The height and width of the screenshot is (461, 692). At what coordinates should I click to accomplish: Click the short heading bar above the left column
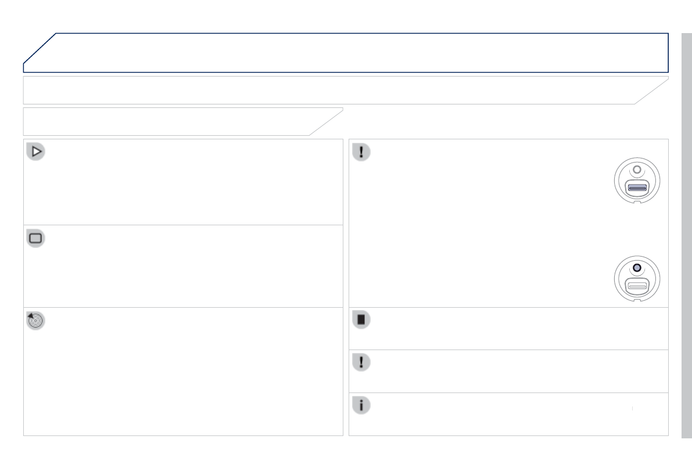(174, 121)
